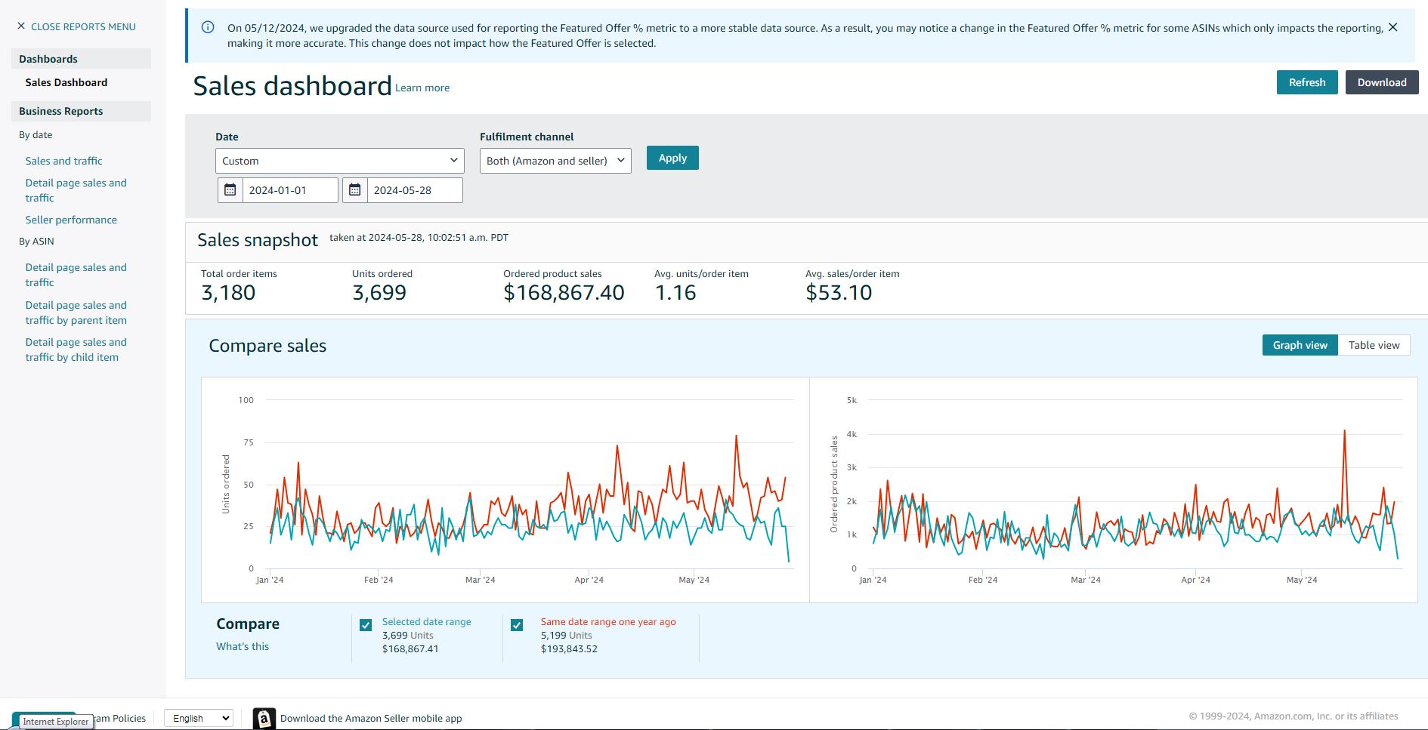Follow the Learn more link

click(422, 88)
